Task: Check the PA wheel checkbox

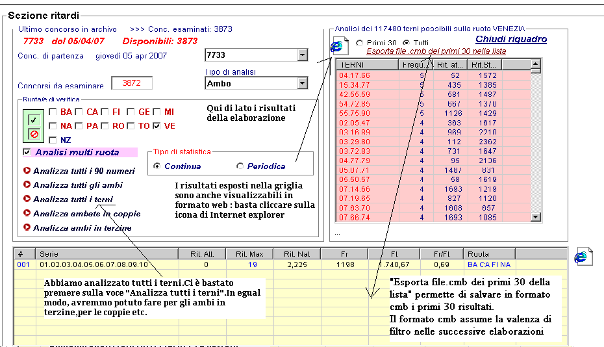Action: point(79,125)
